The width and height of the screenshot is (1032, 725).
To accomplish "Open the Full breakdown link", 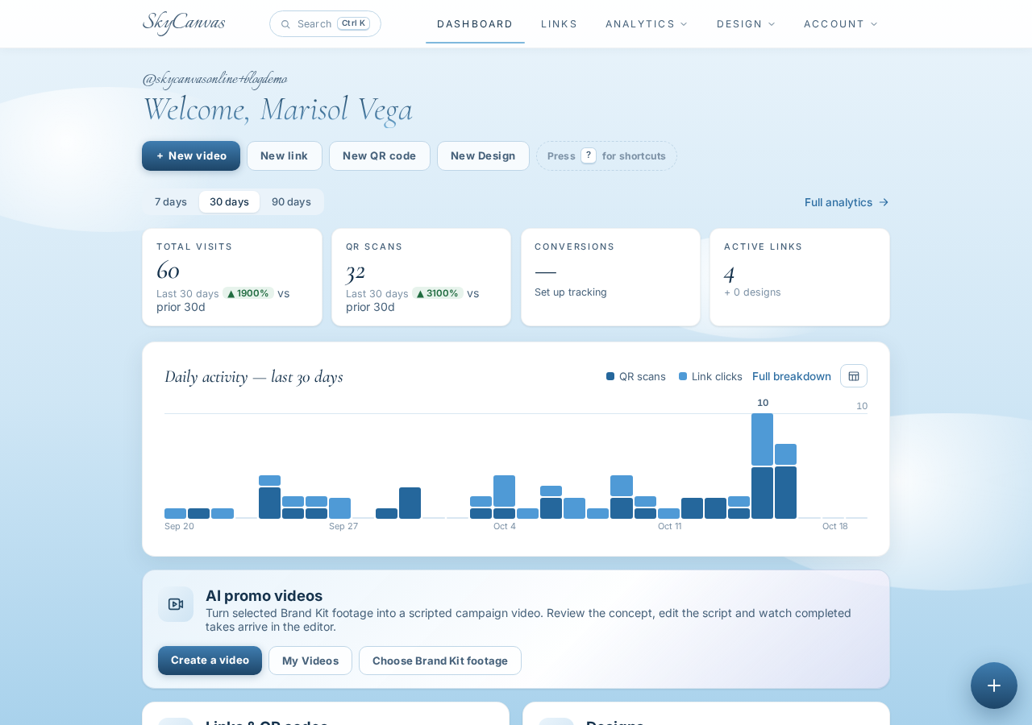I will [x=792, y=376].
